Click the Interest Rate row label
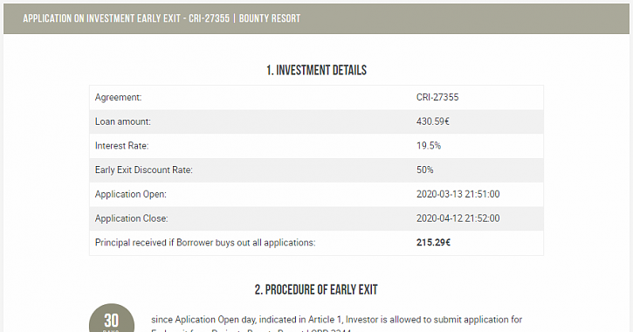Viewport: 633px width, 332px height. pyautogui.click(x=121, y=146)
